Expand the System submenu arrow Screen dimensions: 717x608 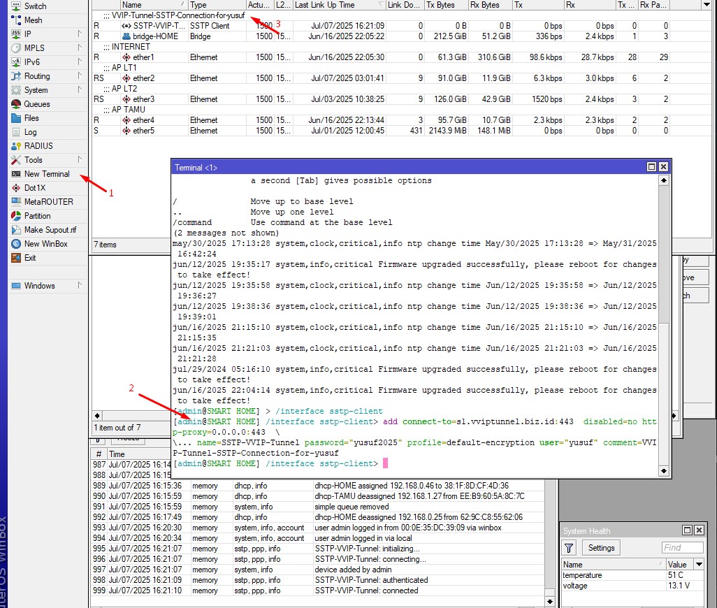80,89
